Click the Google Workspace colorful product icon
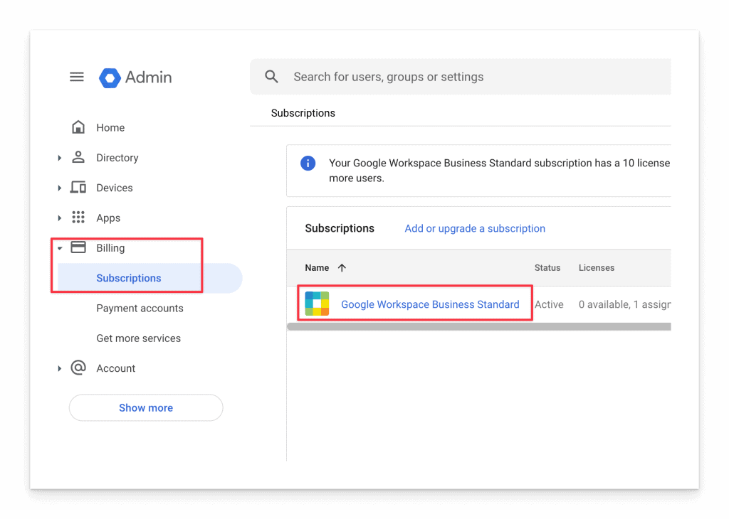The image size is (729, 519). click(x=317, y=304)
